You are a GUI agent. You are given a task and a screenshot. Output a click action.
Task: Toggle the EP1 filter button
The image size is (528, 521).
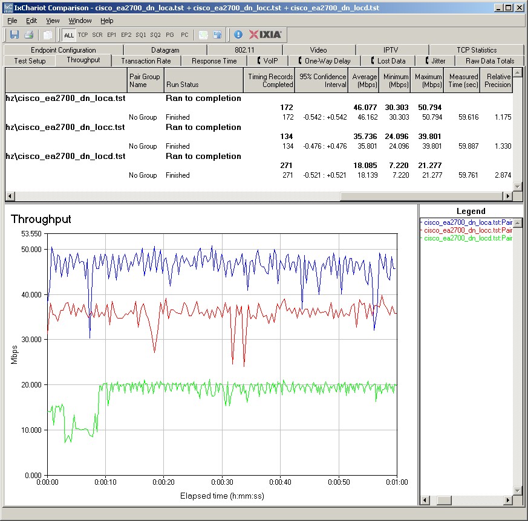[x=111, y=34]
